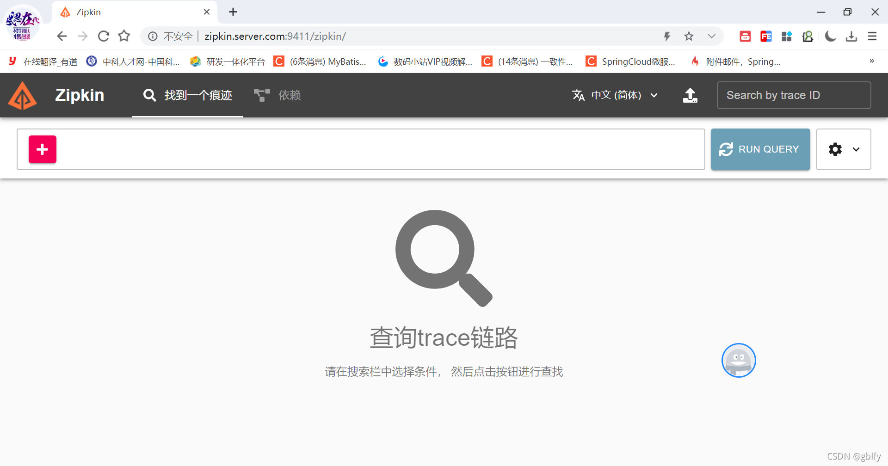Screen dimensions: 888x466
Task: Click the red add query criteria plus icon
Action: [42, 149]
